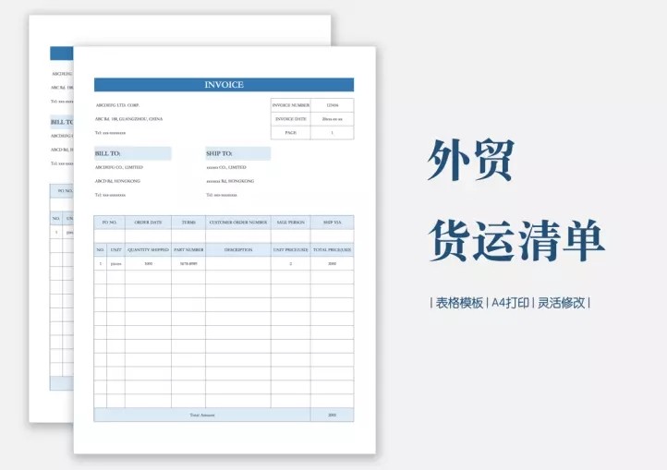Click the 'A4打印' tagline text

(510, 303)
